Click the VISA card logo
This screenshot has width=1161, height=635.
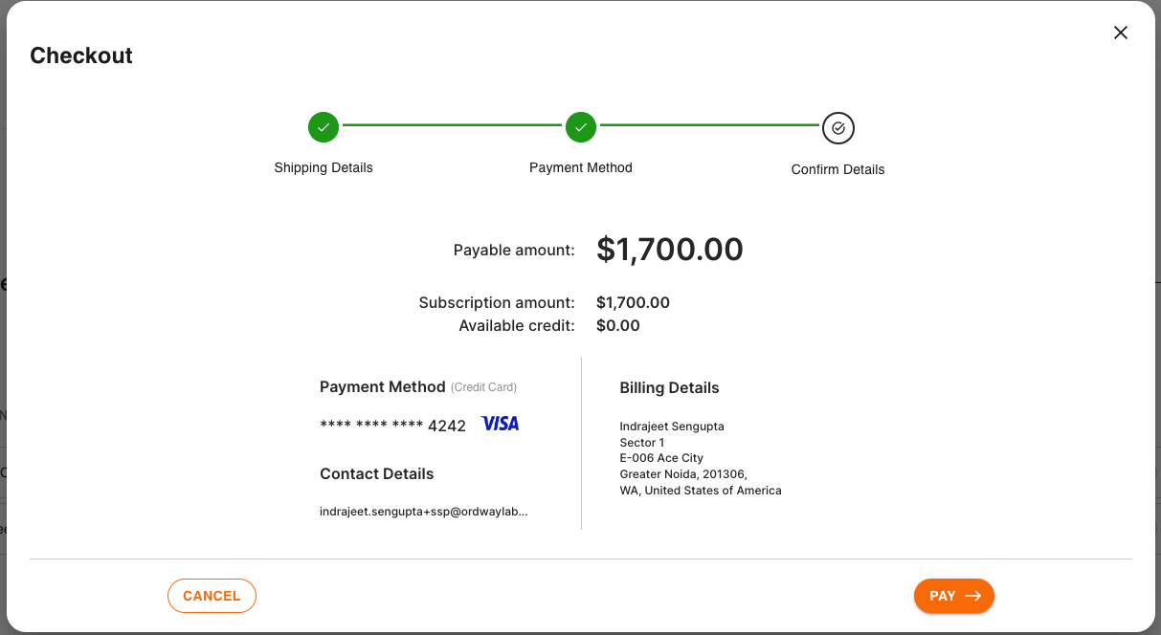(x=500, y=424)
